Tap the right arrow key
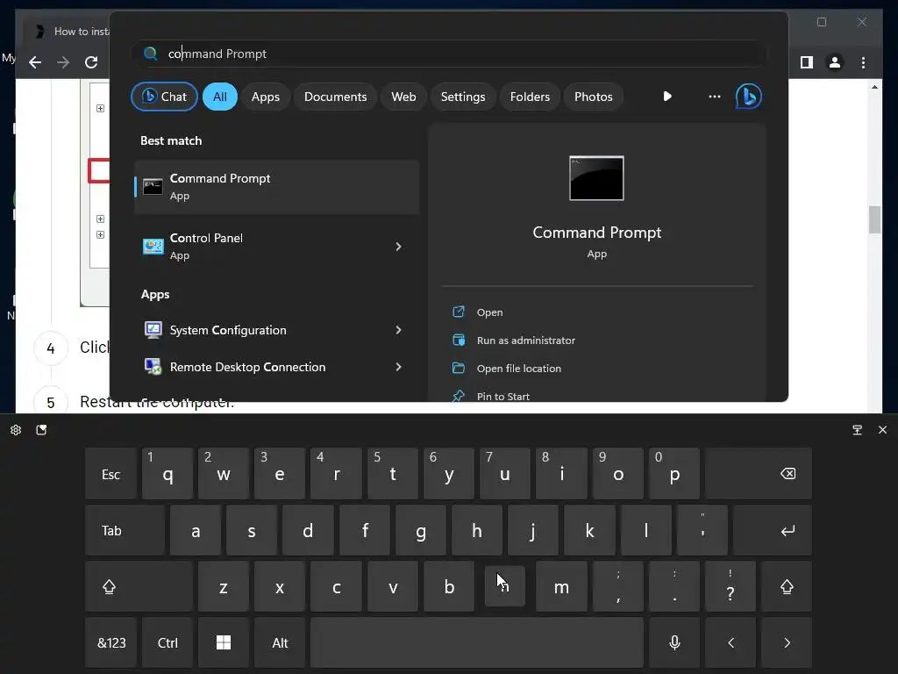The height and width of the screenshot is (674, 898). tap(787, 642)
